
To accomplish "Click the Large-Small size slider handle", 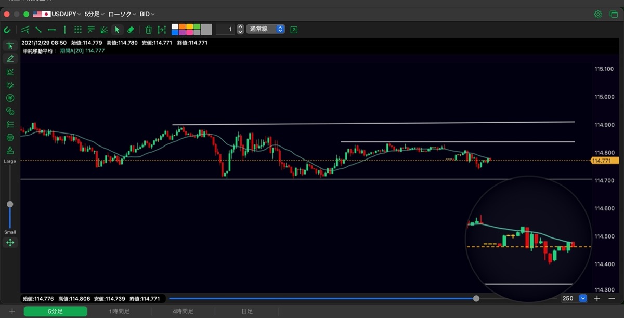I will click(x=10, y=204).
